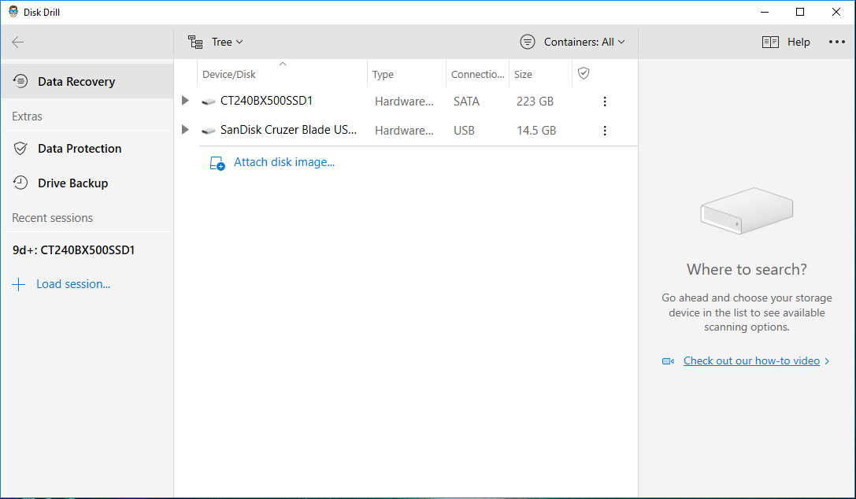Open the three-dot more options menu
Screen dimensions: 856x499
click(x=836, y=43)
